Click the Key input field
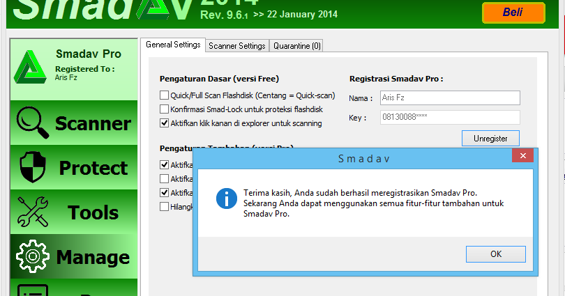This screenshot has width=565, height=296. (450, 117)
